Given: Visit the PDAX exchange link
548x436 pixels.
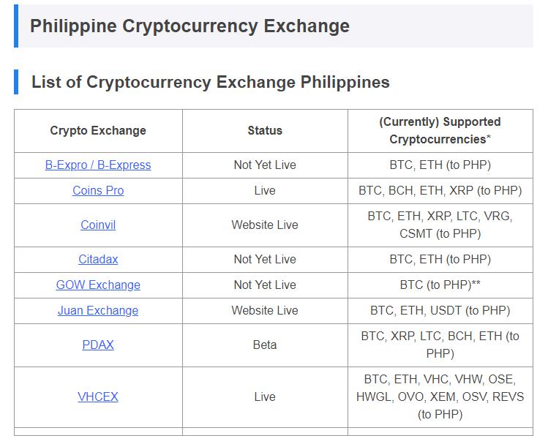Looking at the screenshot, I should coord(98,345).
